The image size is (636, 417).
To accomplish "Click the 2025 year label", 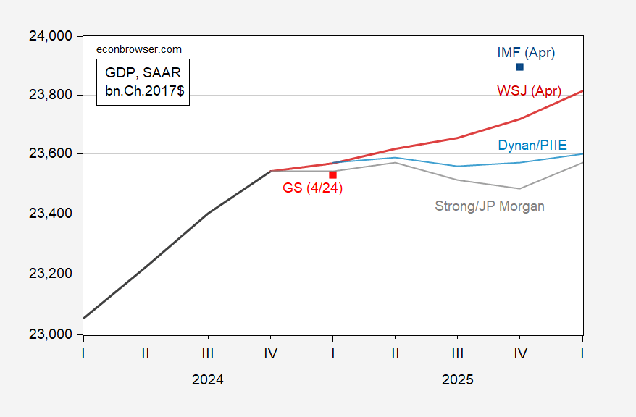I will click(x=458, y=380).
